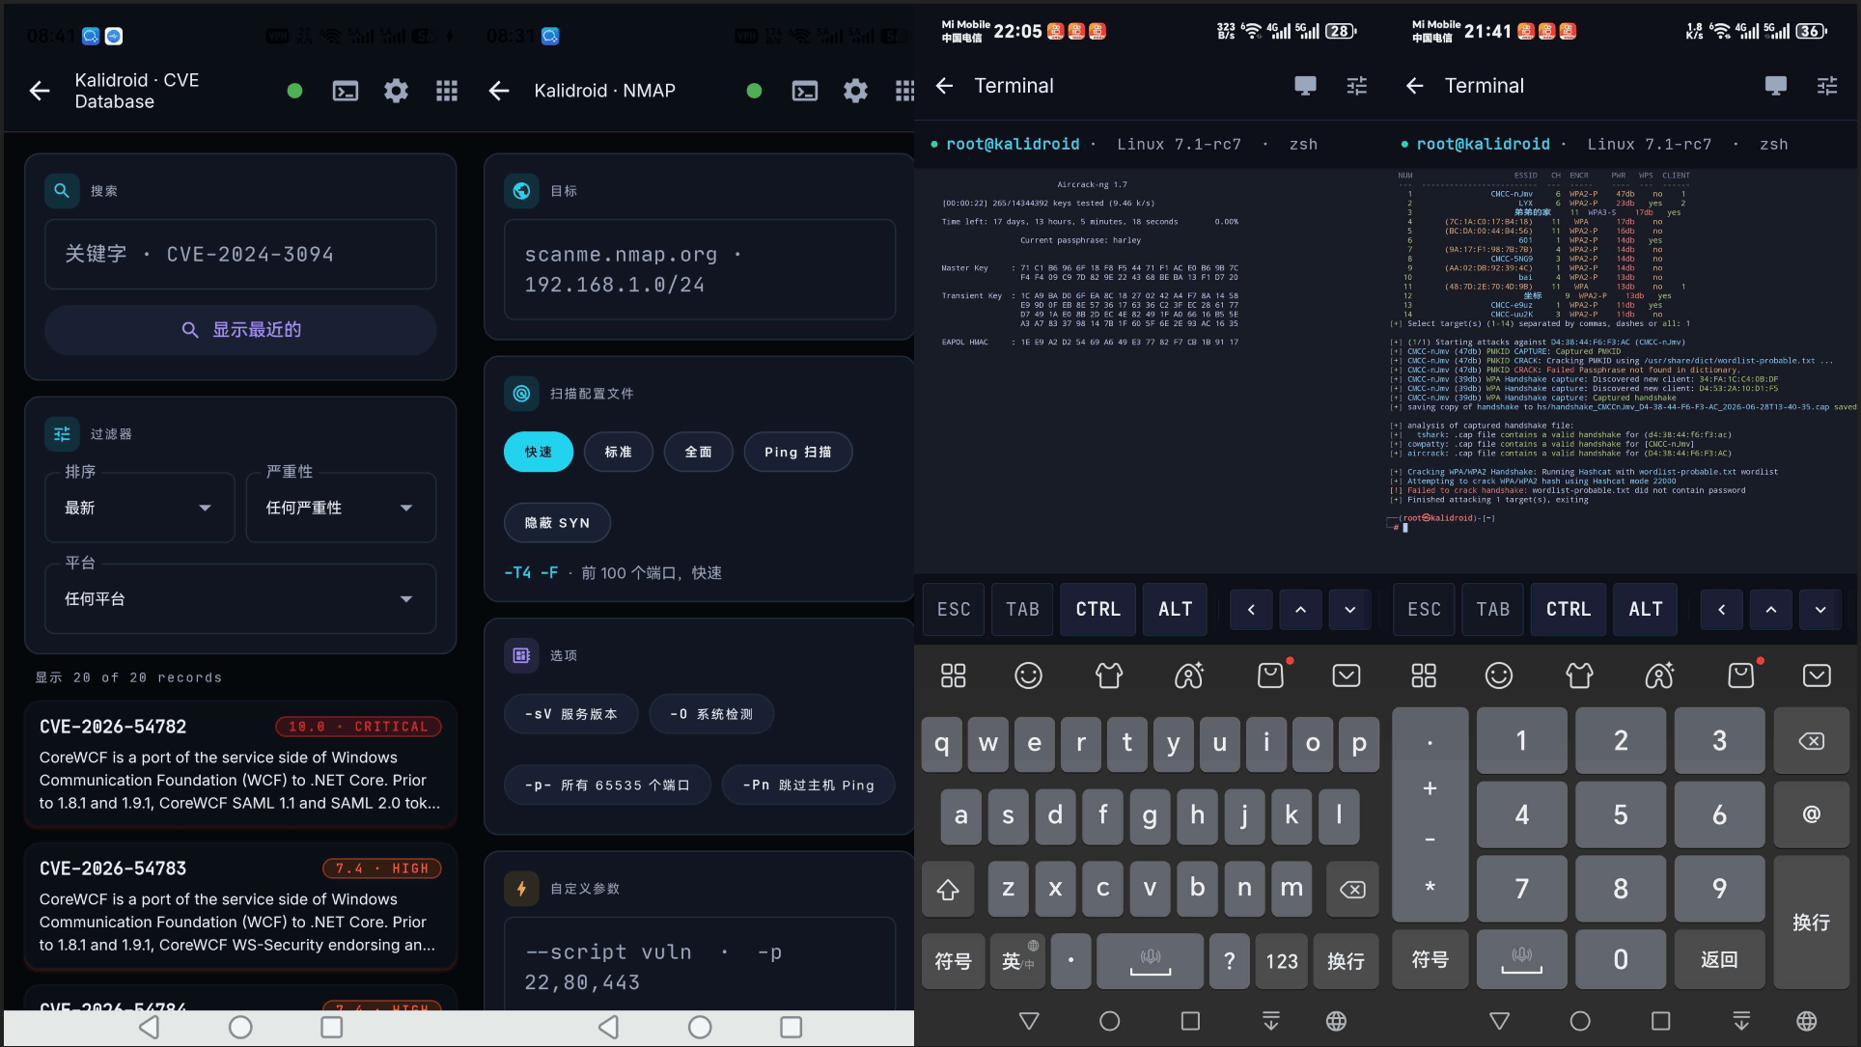Select Ping 扫描 profile
The width and height of the screenshot is (1861, 1047).
797,452
